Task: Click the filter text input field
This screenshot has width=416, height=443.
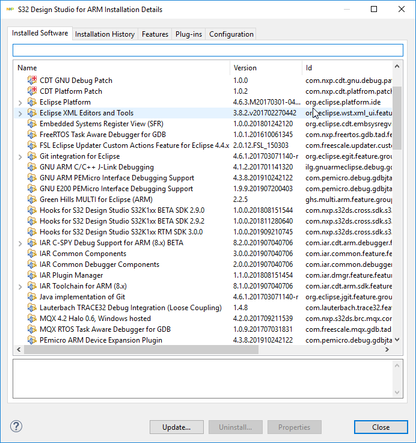Action: 208,50
